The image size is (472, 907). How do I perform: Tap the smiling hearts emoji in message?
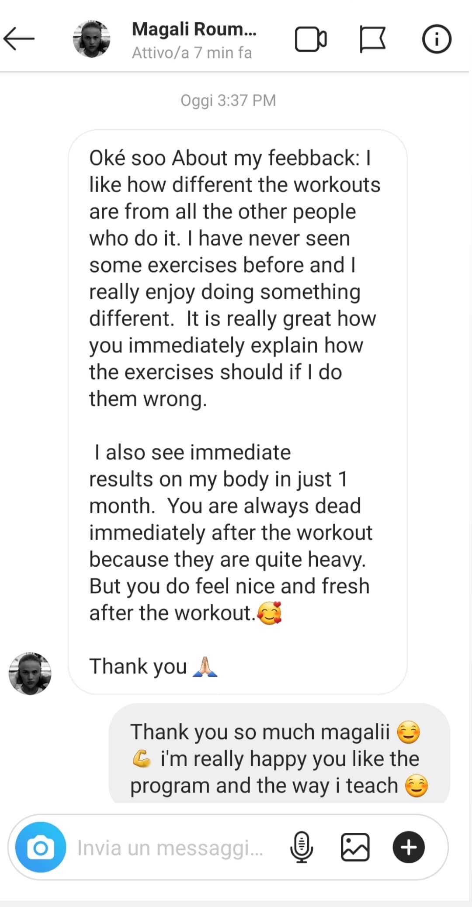coord(269,613)
